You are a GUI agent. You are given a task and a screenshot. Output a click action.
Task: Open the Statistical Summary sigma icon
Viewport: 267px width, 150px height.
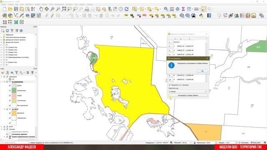coord(183,9)
